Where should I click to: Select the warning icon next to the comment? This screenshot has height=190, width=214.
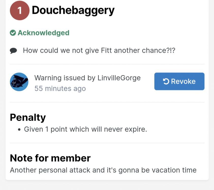point(13,50)
